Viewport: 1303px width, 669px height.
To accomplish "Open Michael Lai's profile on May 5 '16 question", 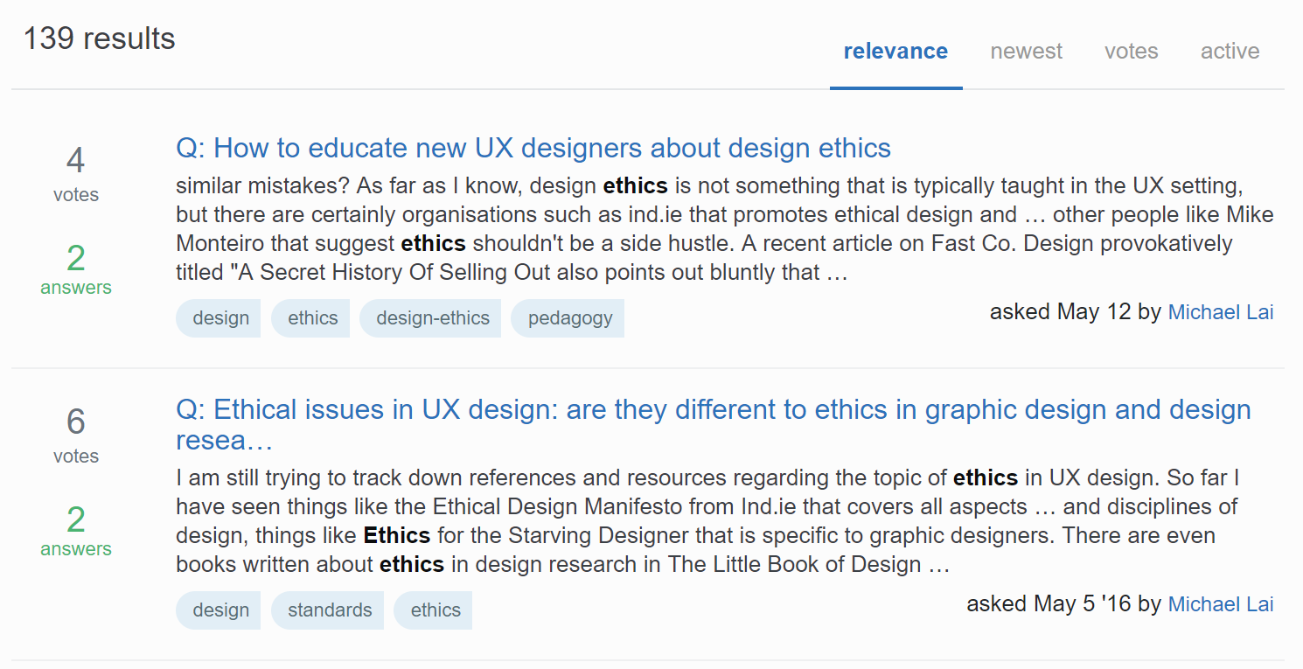I will [1221, 604].
